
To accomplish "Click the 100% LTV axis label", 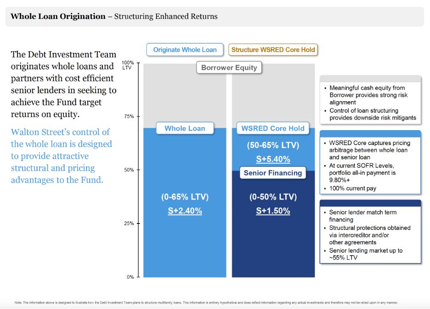I will click(x=128, y=65).
